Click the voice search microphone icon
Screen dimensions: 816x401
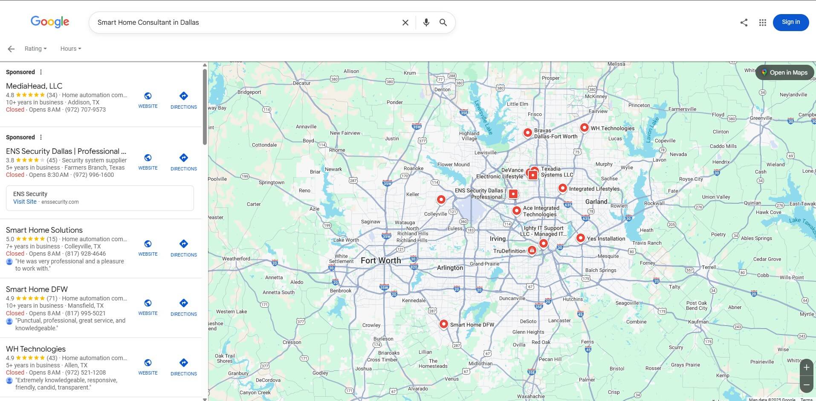pos(426,23)
